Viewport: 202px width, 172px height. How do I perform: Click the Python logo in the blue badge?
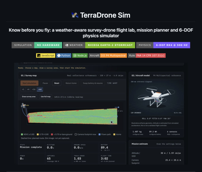(59, 56)
